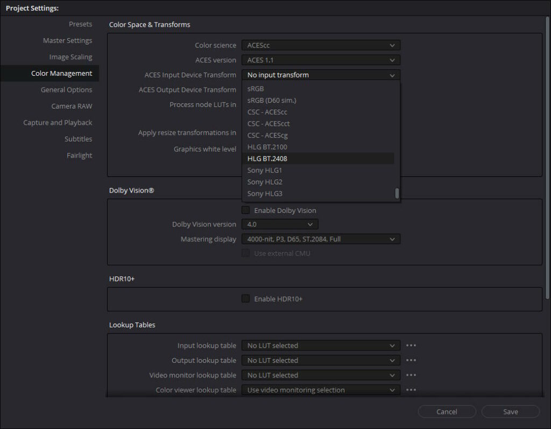Enable Dolby Vision
The image size is (551, 429).
pos(245,210)
